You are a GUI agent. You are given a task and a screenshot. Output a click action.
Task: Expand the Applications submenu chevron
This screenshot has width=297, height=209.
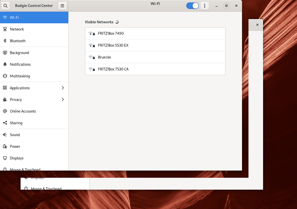pos(63,88)
